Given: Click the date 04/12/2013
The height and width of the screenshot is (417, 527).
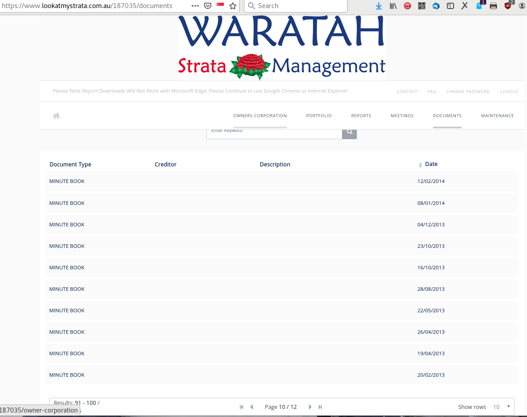Looking at the screenshot, I should tap(431, 225).
